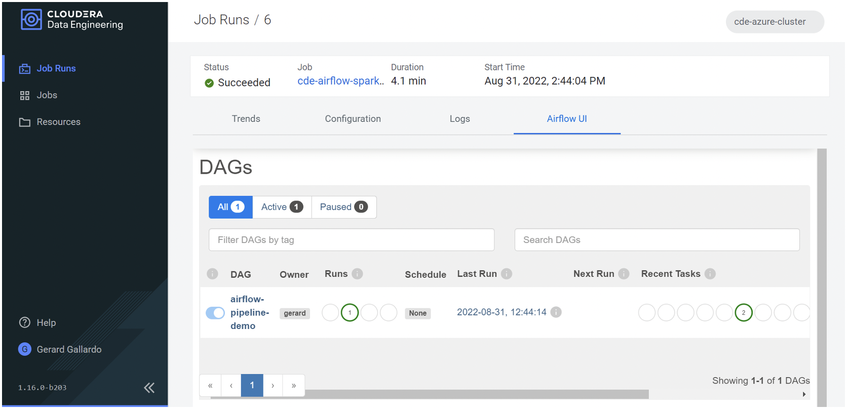Open the Jobs grid icon
Screen dimensions: 849x410
(24, 95)
